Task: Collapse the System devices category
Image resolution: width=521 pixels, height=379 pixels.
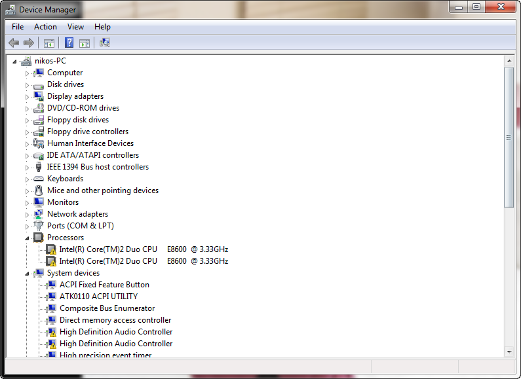Action: tap(28, 274)
